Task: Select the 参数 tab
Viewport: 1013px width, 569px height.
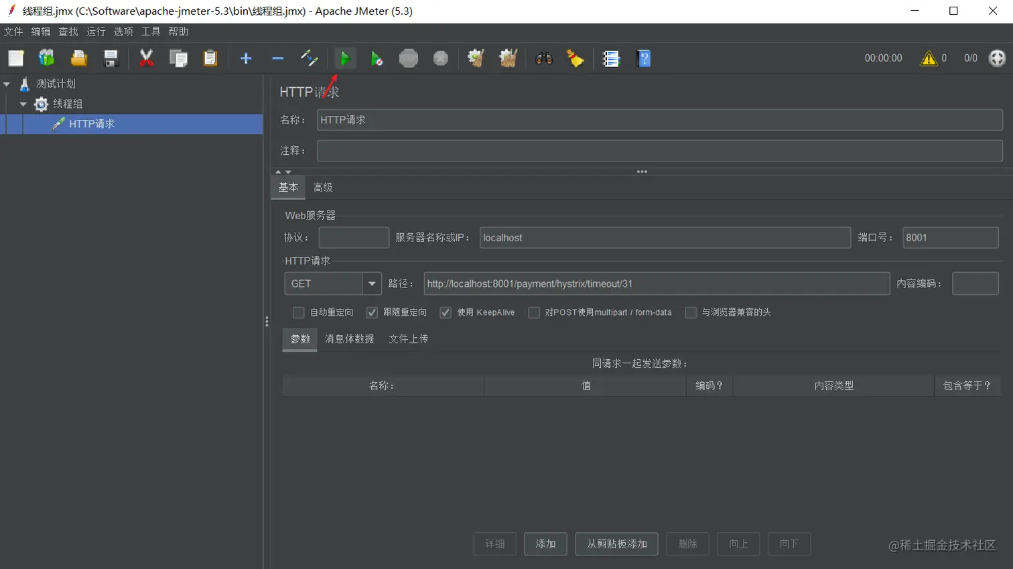Action: [300, 339]
